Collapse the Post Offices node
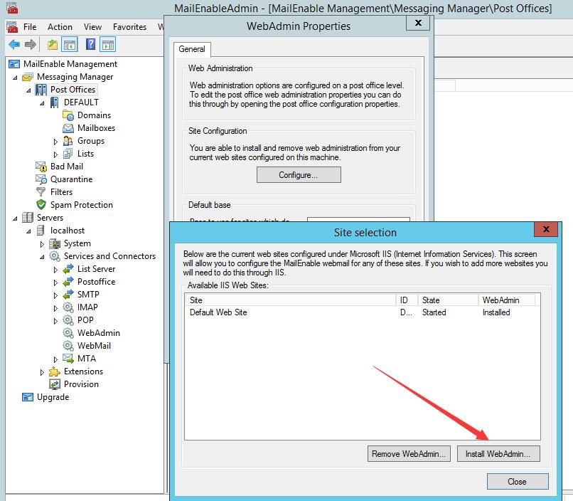This screenshot has height=501, width=573. click(28, 90)
